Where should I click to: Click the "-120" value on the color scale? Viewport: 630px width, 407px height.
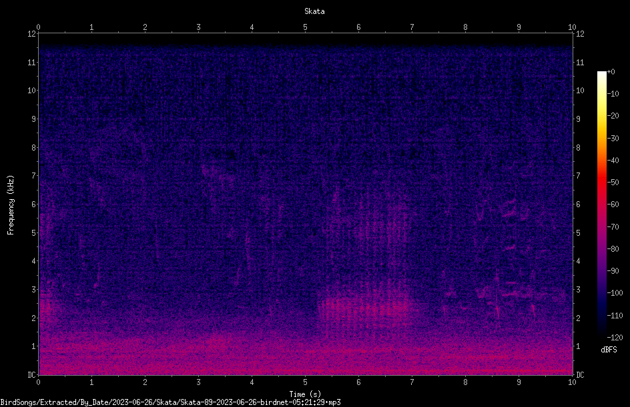(x=615, y=338)
